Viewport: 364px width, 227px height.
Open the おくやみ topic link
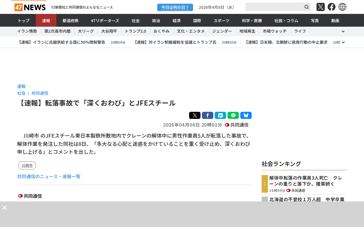click(x=162, y=31)
